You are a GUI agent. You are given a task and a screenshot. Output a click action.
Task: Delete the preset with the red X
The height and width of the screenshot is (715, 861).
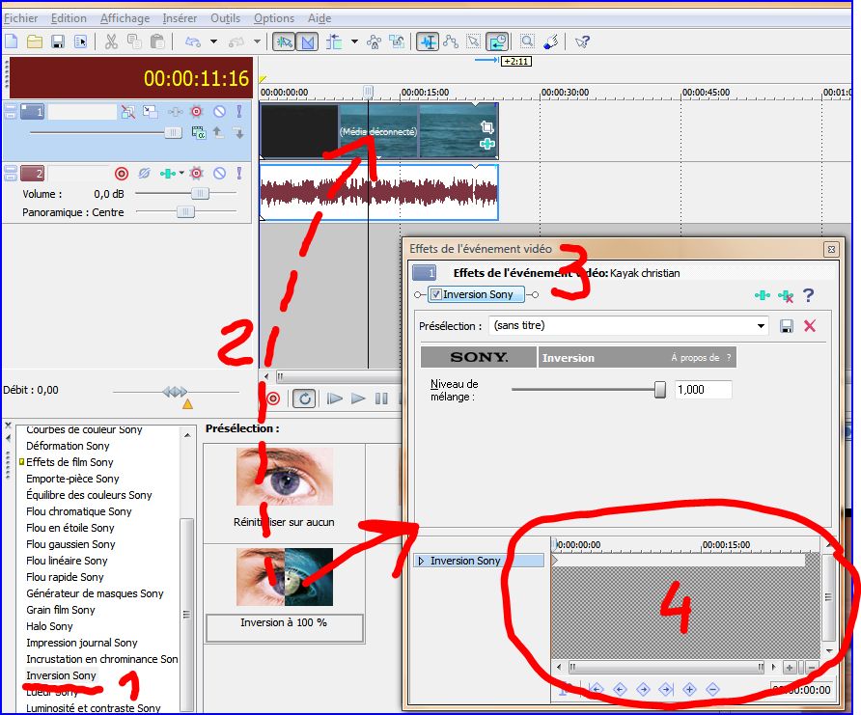(810, 326)
